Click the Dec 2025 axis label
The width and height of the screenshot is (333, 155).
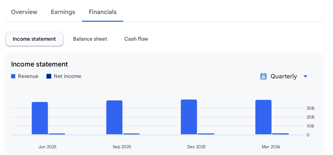(x=196, y=147)
